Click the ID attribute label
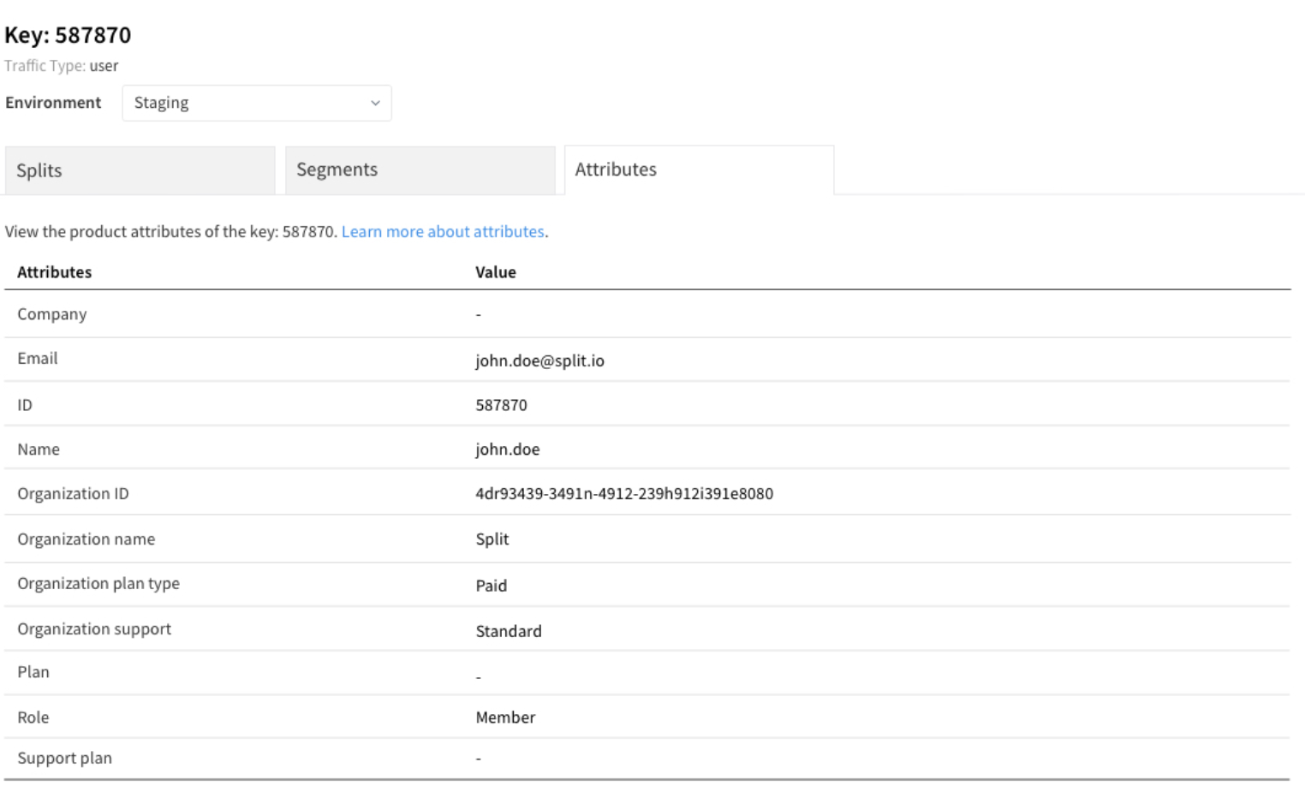Screen dimensions: 1305x798 tap(25, 405)
